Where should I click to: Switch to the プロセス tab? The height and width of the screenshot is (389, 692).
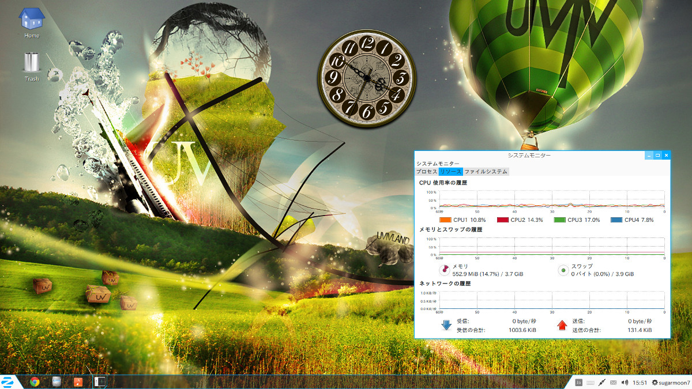click(x=427, y=172)
